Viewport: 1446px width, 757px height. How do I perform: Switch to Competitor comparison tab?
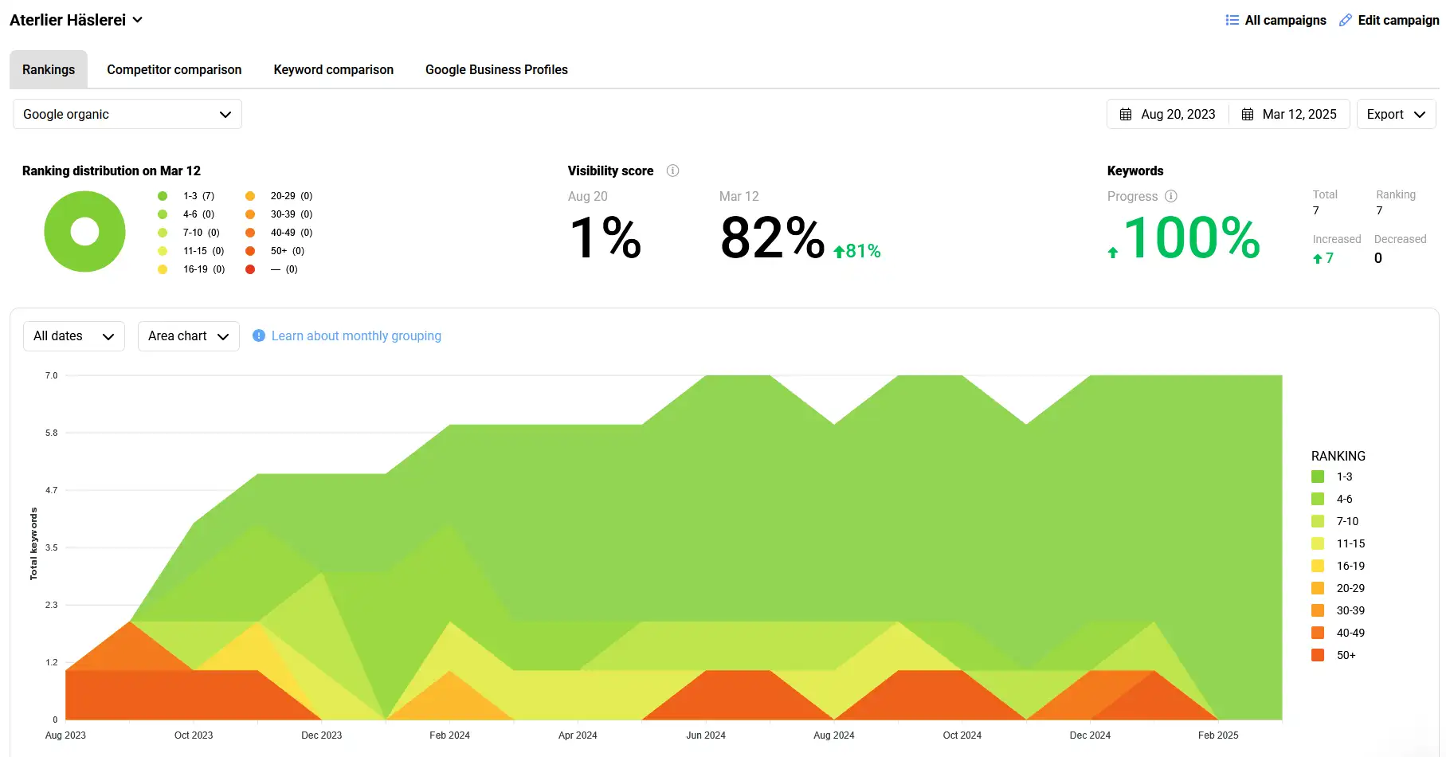[174, 69]
